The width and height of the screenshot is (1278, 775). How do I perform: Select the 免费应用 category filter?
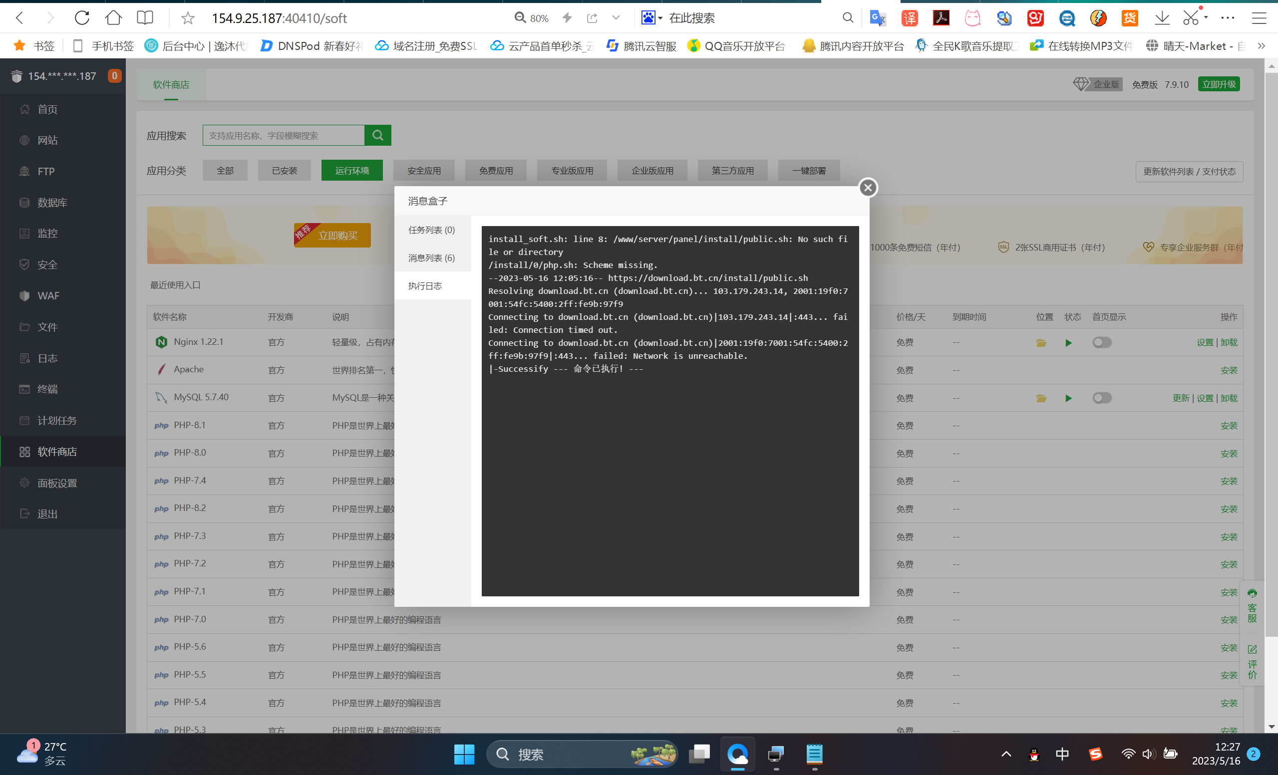496,171
